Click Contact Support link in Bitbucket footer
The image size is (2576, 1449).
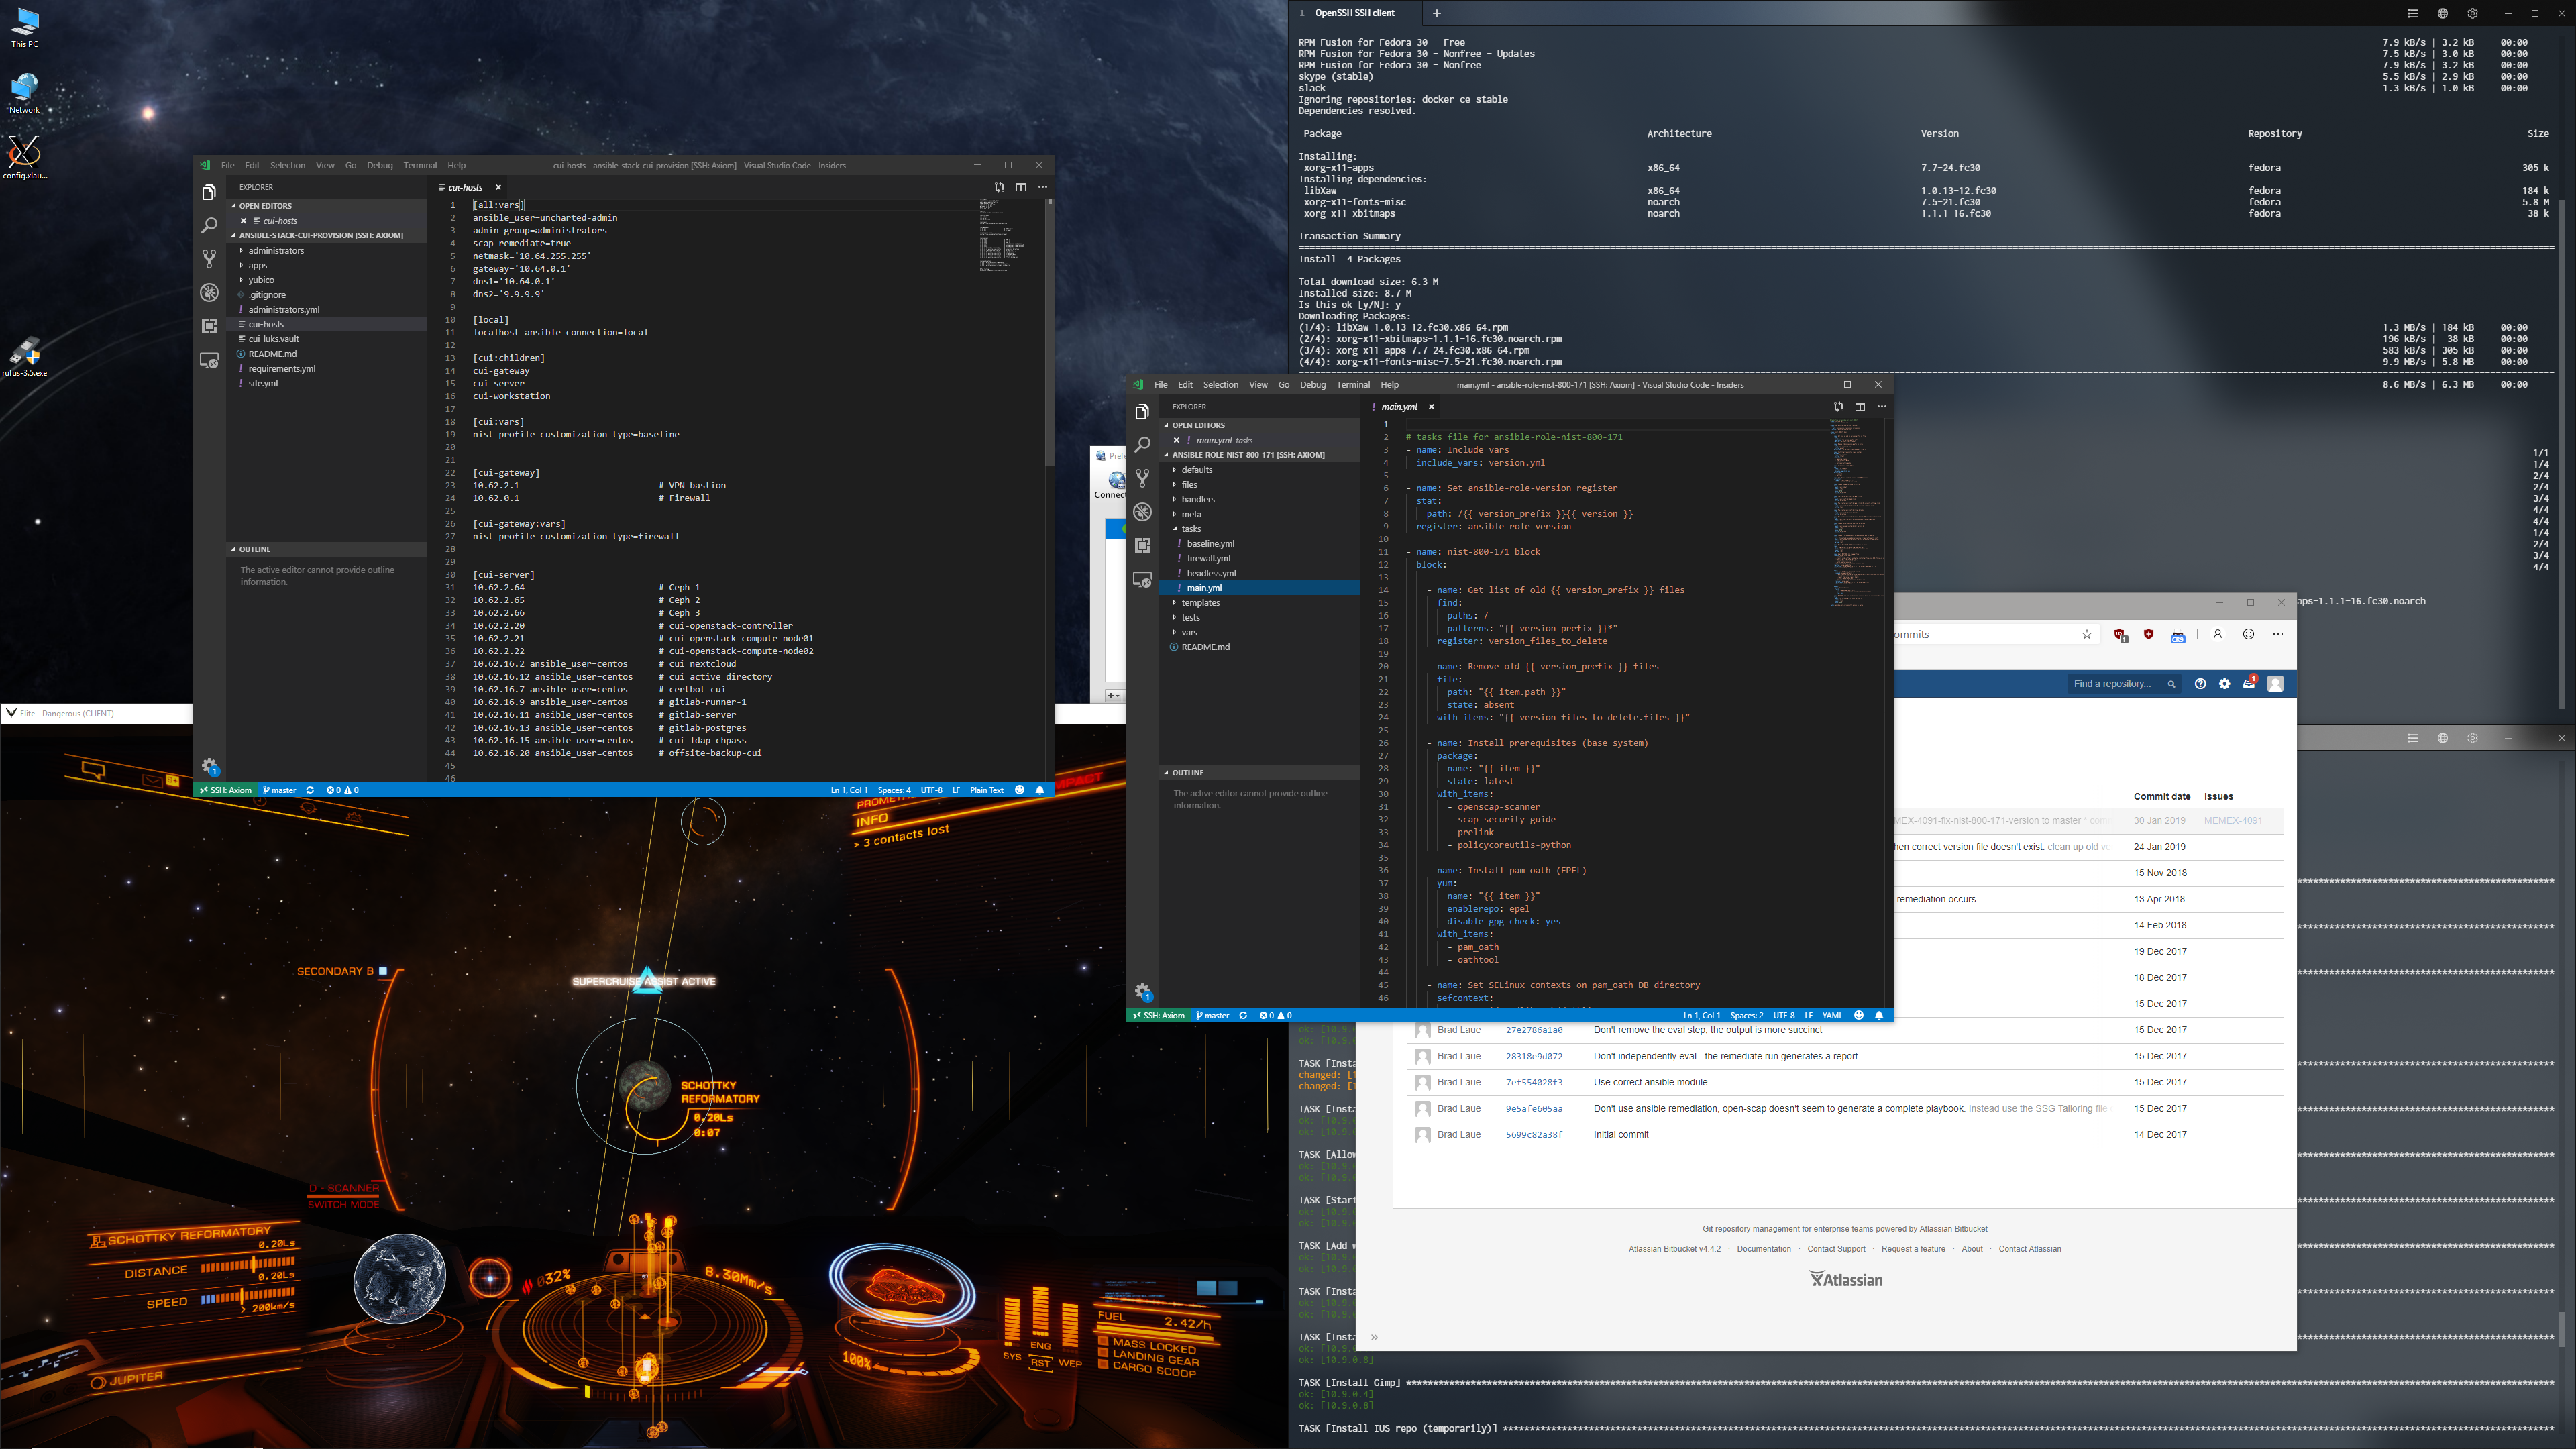pyautogui.click(x=1835, y=1249)
